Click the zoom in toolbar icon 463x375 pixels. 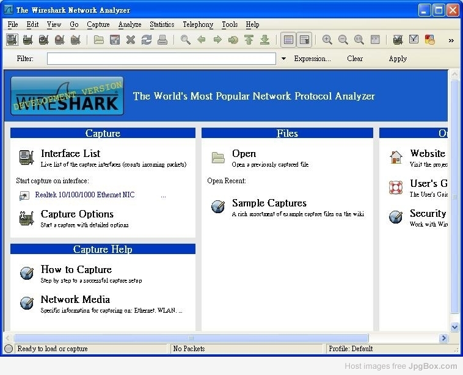[x=327, y=40]
